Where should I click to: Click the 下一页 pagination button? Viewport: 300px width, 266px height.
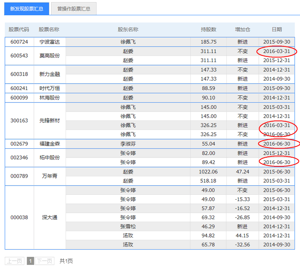click(x=44, y=261)
